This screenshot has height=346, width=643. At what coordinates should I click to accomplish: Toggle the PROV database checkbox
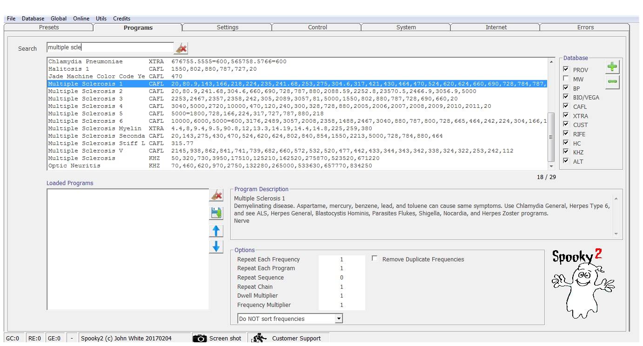[566, 69]
